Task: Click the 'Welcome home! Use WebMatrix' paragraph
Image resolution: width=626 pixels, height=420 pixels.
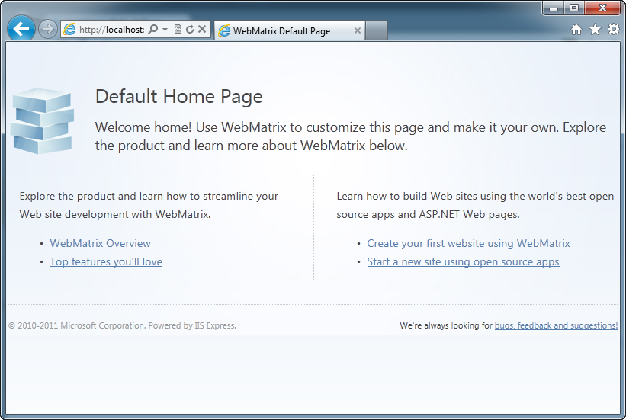Action: 351,136
